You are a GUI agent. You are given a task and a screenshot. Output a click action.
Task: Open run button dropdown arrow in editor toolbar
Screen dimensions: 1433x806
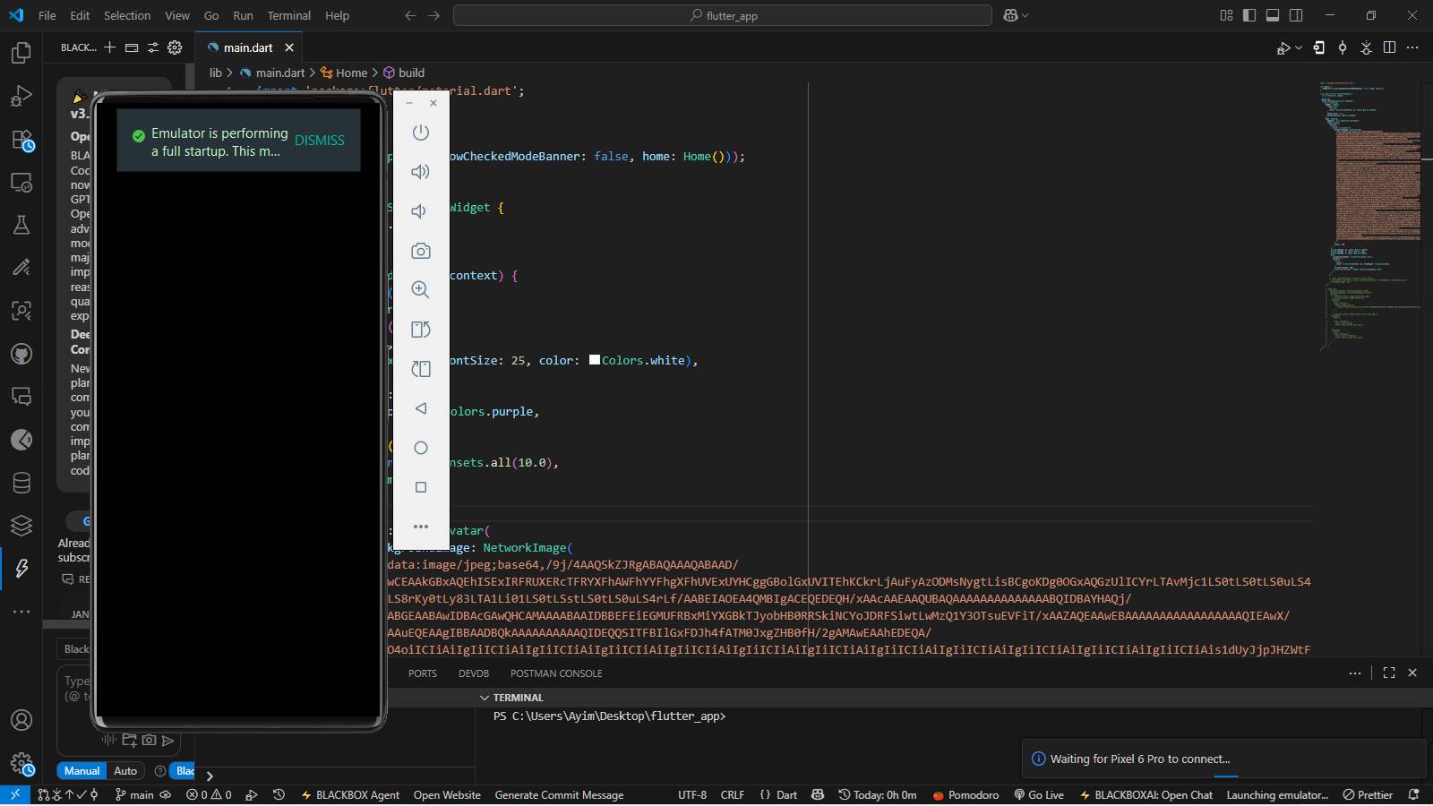pyautogui.click(x=1299, y=47)
